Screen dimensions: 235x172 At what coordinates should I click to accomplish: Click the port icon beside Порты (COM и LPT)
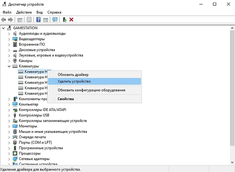pyautogui.click(x=15, y=142)
